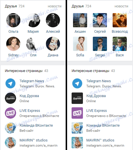Open the right Интересные страницы header
The height and width of the screenshot is (150, 133).
93,71
